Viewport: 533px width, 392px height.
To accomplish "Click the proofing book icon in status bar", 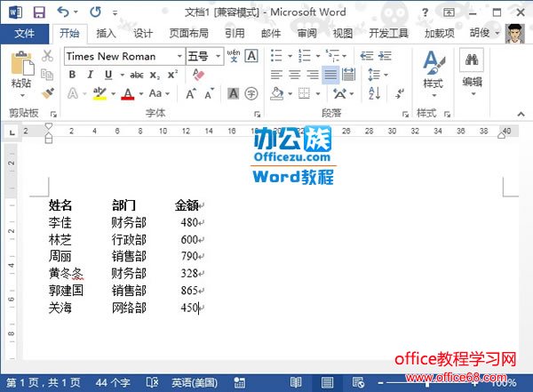I will pos(152,382).
